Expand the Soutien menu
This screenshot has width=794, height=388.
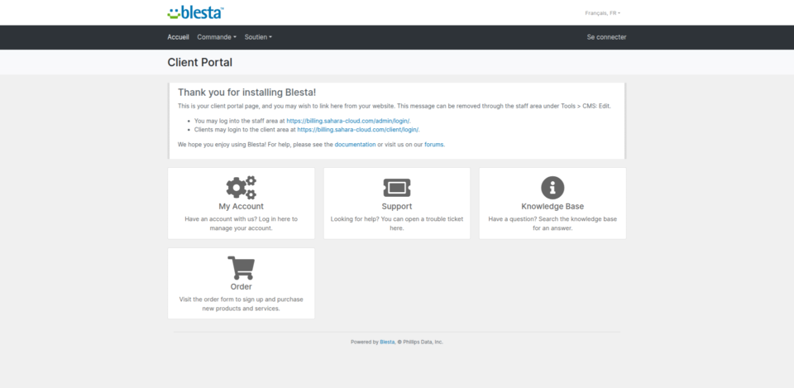coord(258,37)
